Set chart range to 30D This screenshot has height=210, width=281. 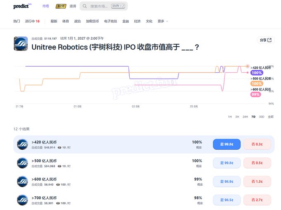coord(262,117)
